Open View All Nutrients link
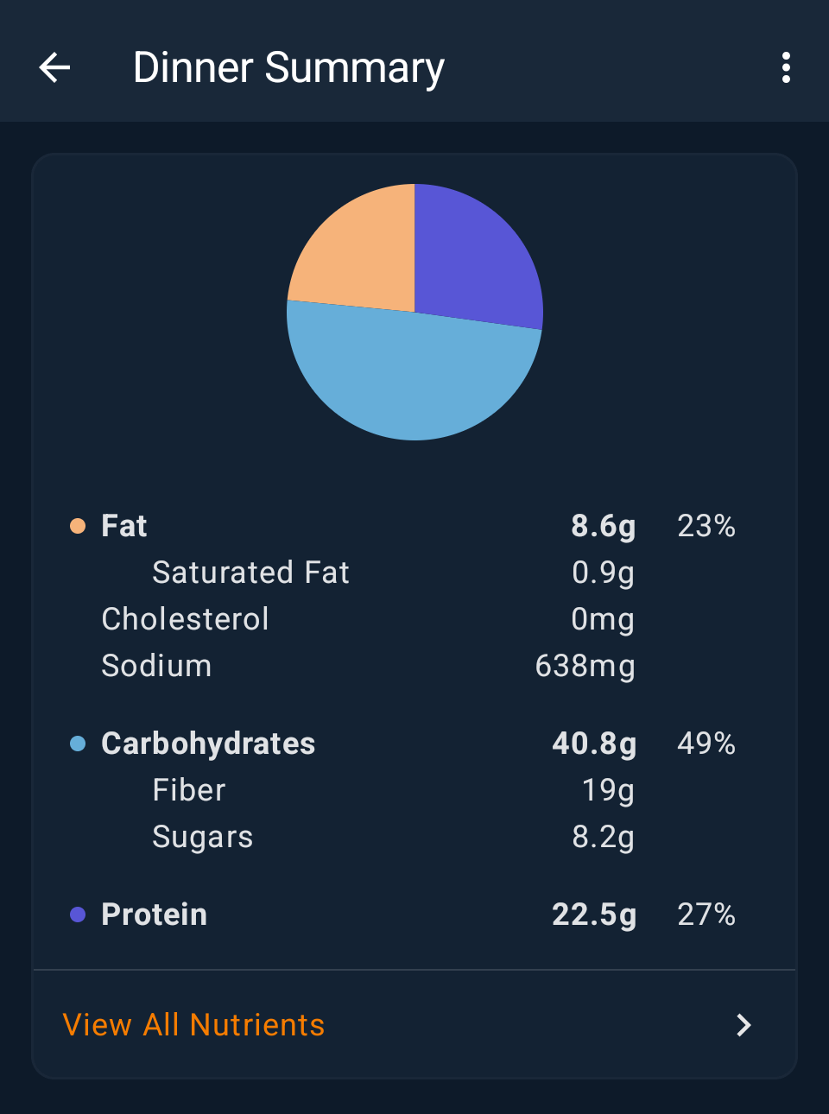829x1114 pixels. (194, 1025)
